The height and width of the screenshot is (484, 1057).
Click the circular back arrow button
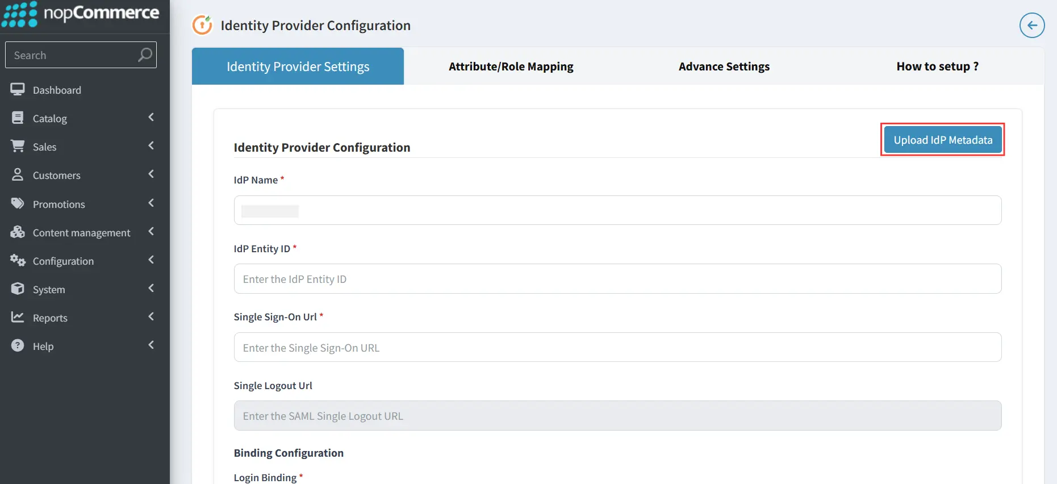pos(1032,25)
